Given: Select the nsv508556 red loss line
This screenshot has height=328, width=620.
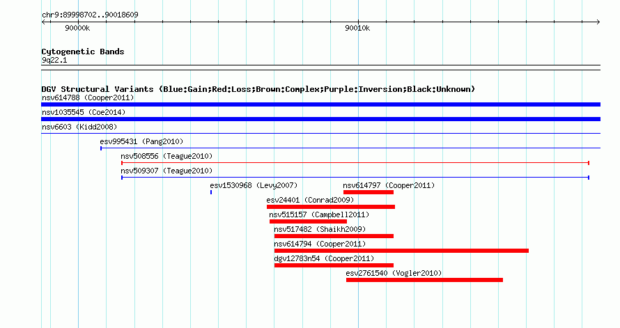Looking at the screenshot, I should [355, 163].
